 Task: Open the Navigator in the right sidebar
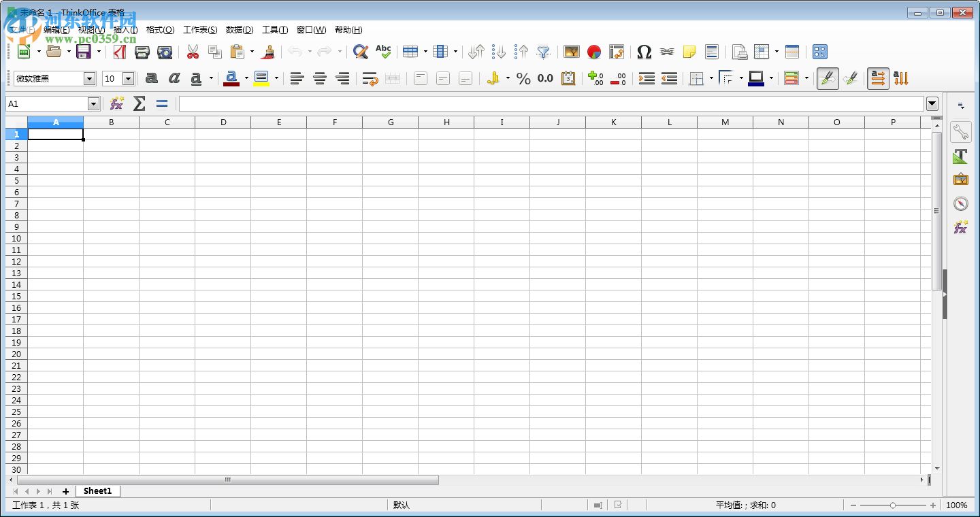(x=961, y=203)
